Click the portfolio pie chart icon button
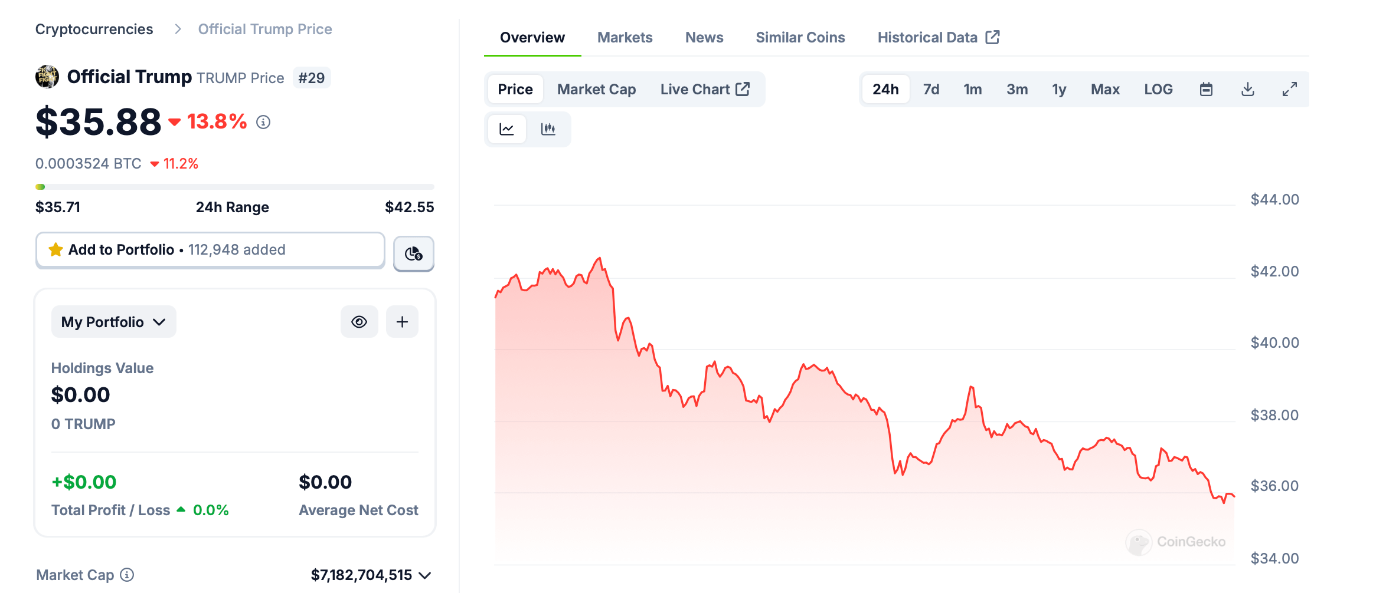Viewport: 1386px width, 593px height. pyautogui.click(x=413, y=253)
